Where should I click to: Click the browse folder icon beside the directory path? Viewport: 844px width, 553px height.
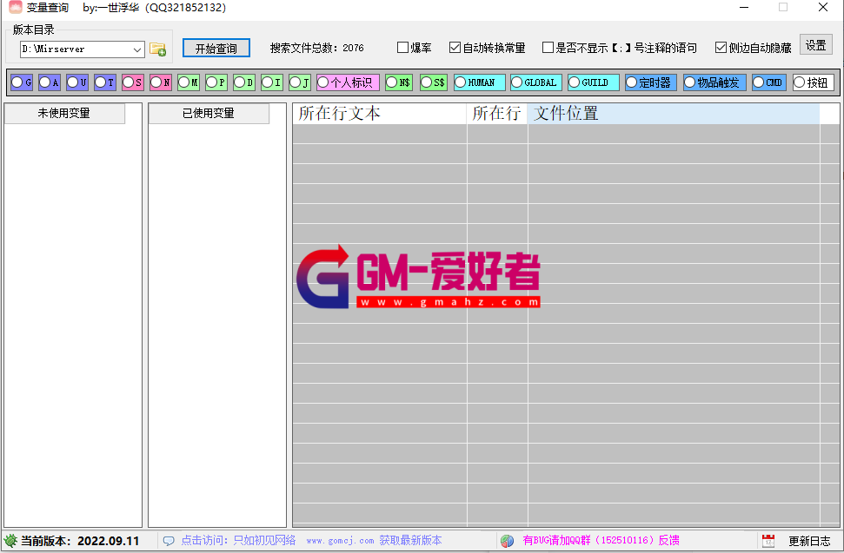(157, 49)
